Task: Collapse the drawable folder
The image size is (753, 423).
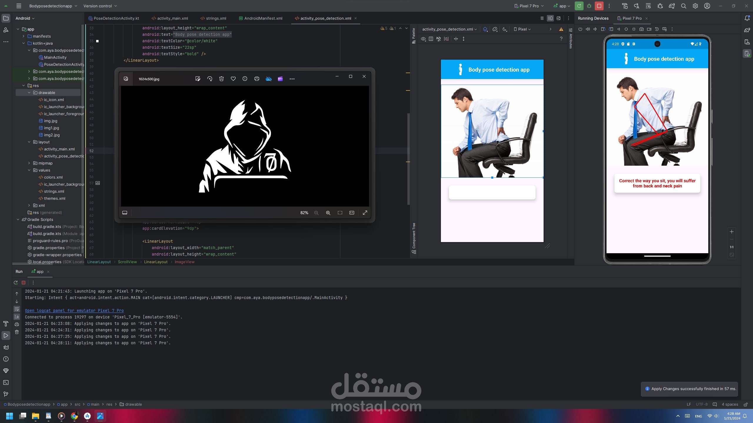Action: point(29,93)
